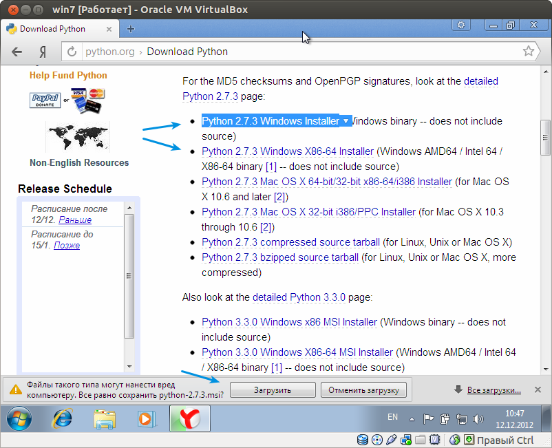Click the Release Schedule box scroll-down arrow

coord(129,367)
